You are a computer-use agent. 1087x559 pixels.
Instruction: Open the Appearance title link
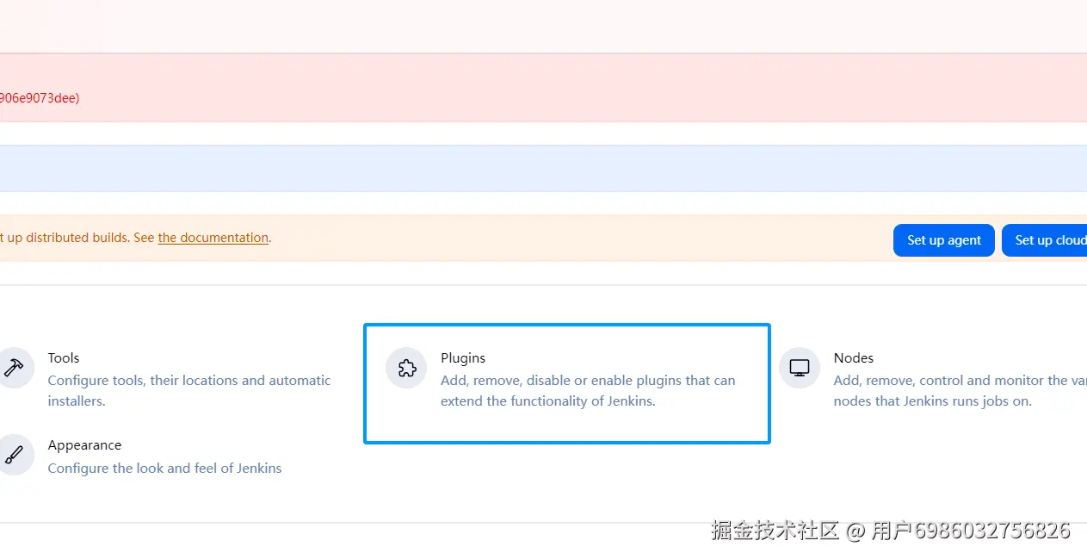click(x=84, y=445)
